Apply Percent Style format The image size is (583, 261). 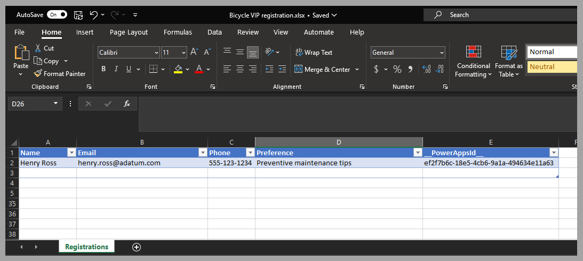pos(397,69)
